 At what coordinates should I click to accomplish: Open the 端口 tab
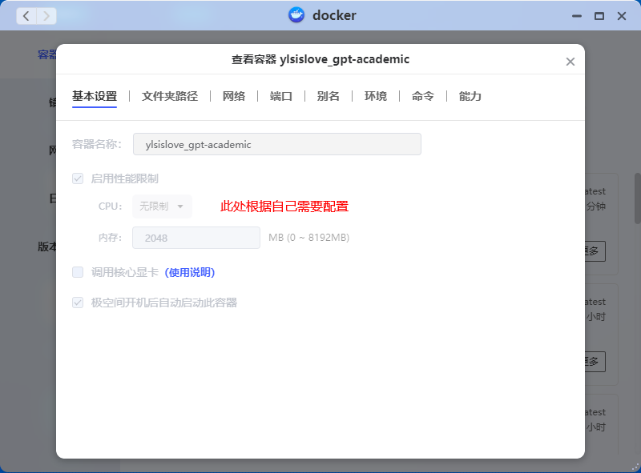(x=281, y=96)
